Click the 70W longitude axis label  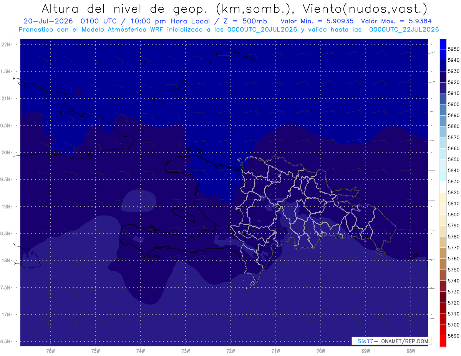tap(321, 351)
